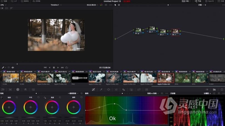Reset the highlights color wheel

(x=60, y=97)
